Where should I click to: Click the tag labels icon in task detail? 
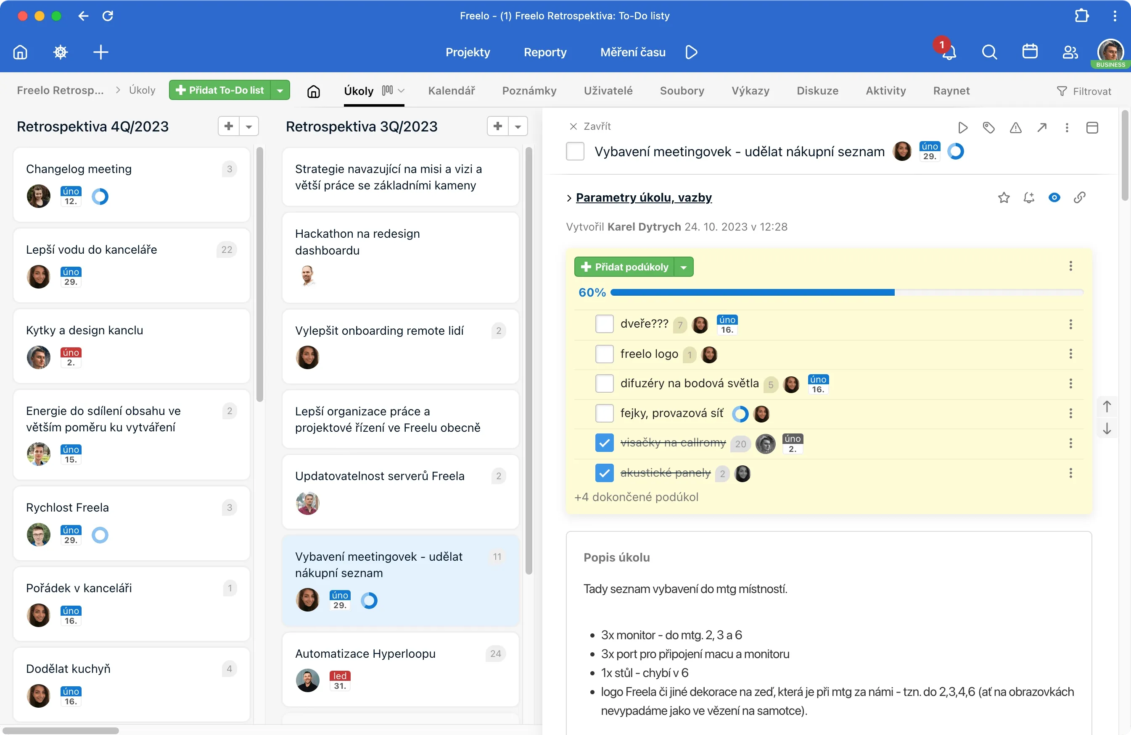coord(988,127)
